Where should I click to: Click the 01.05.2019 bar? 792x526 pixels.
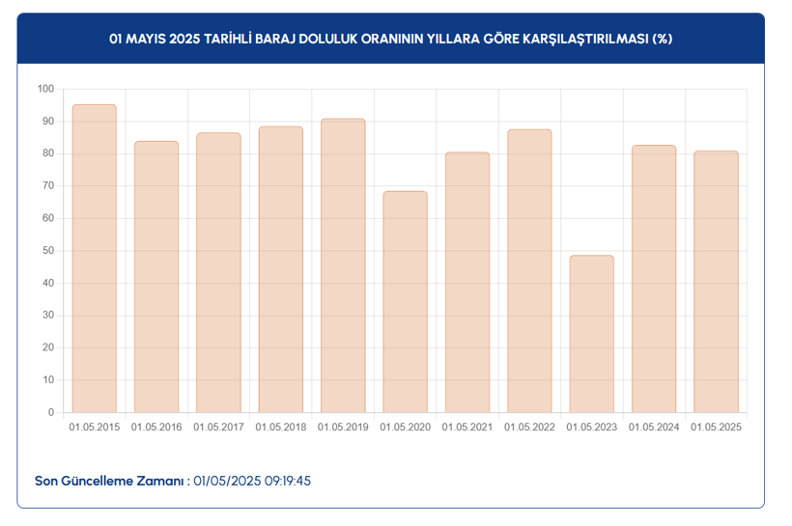click(x=343, y=266)
